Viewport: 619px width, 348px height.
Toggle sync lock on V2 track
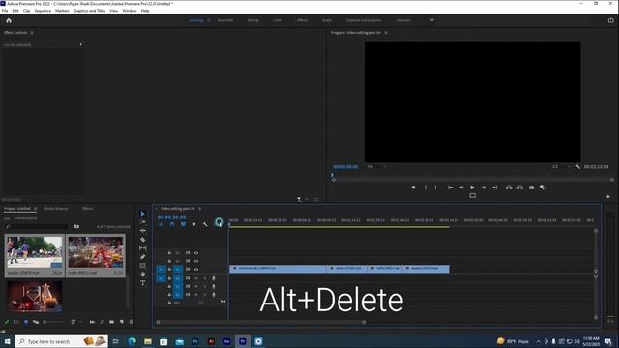click(x=188, y=261)
